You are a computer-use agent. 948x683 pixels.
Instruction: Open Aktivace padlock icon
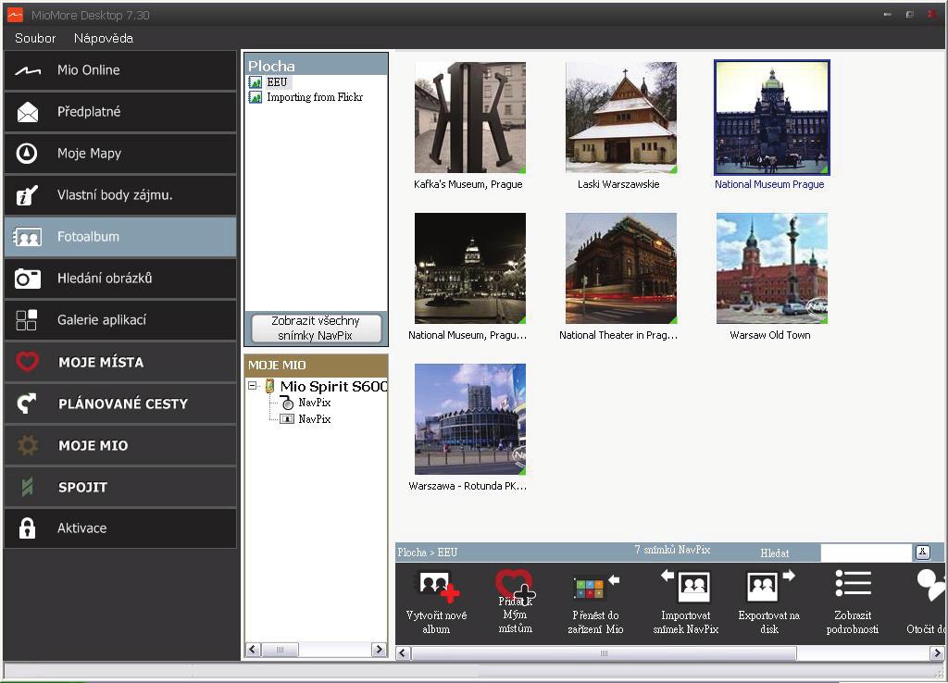pyautogui.click(x=27, y=528)
